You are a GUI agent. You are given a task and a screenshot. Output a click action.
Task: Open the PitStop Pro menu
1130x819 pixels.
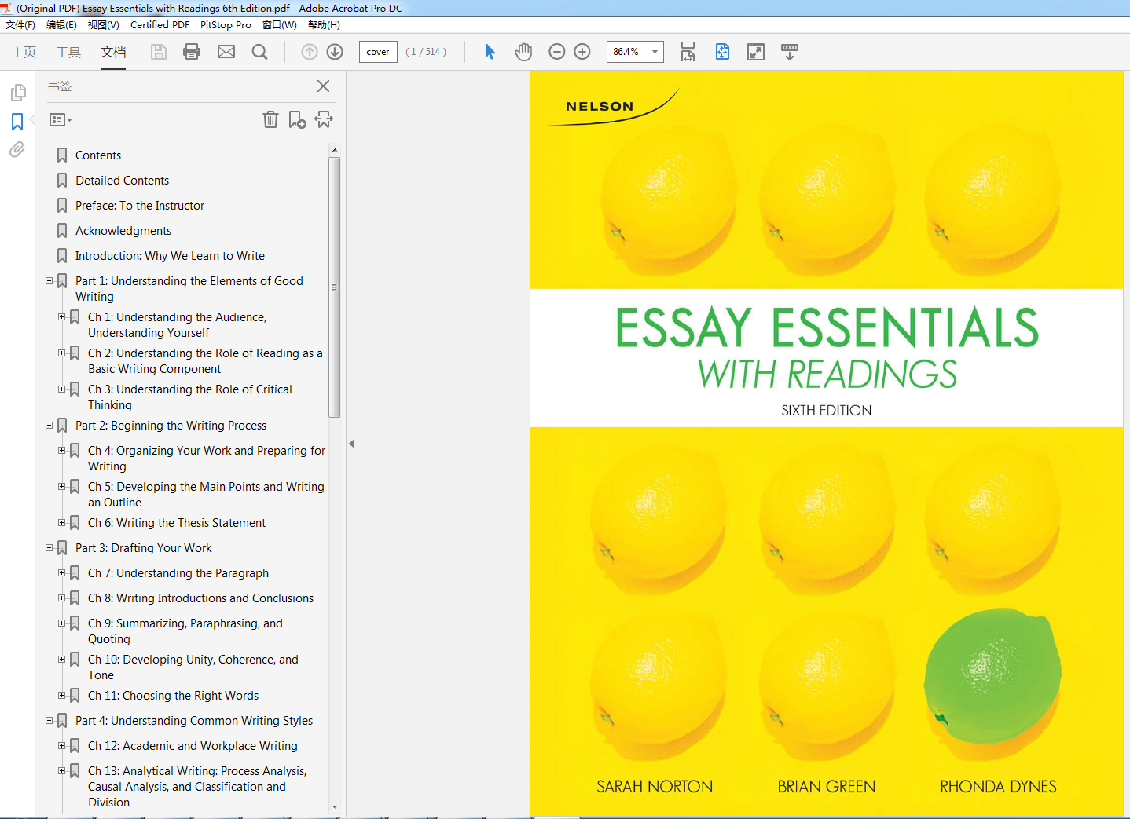[226, 25]
